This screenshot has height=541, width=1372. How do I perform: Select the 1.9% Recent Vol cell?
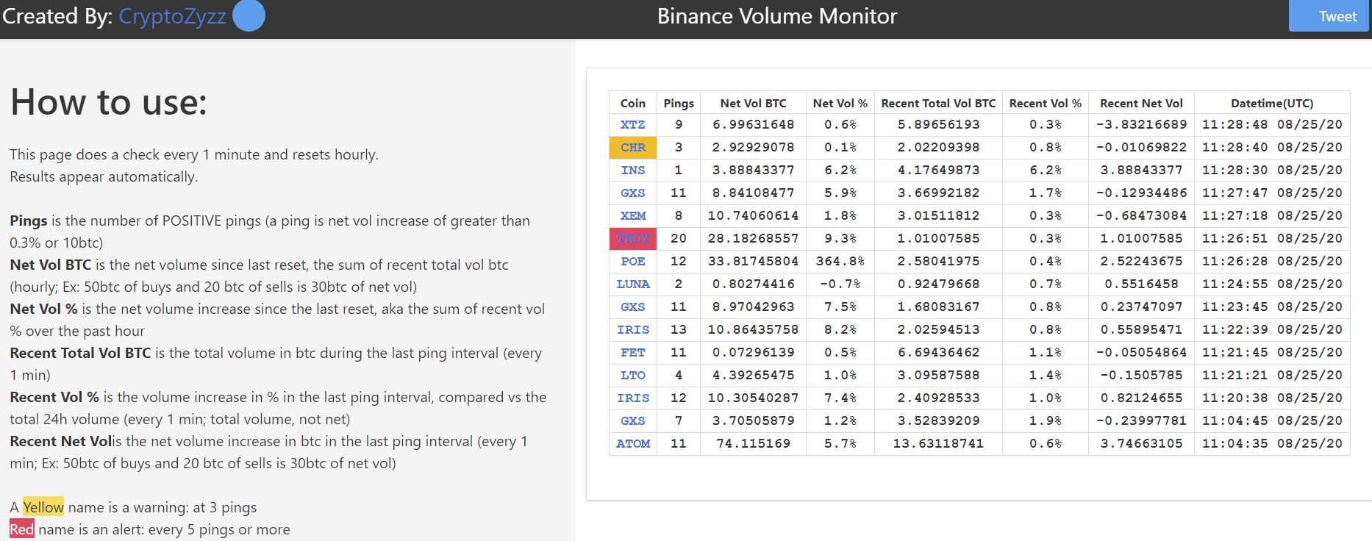(x=1045, y=421)
